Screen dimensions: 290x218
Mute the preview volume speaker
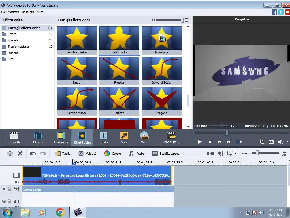coord(281,142)
